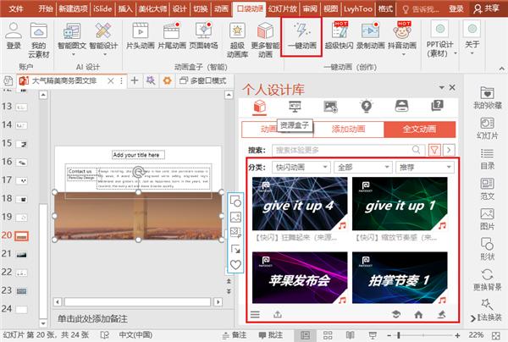Viewport: 508px width, 342px height.
Task: Click the hamburger menu icon at panel bottom
Action: (x=255, y=314)
